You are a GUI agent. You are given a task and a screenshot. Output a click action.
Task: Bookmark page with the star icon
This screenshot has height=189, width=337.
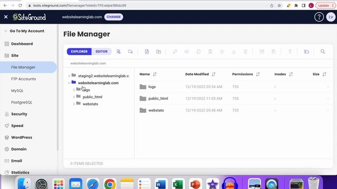(279, 6)
